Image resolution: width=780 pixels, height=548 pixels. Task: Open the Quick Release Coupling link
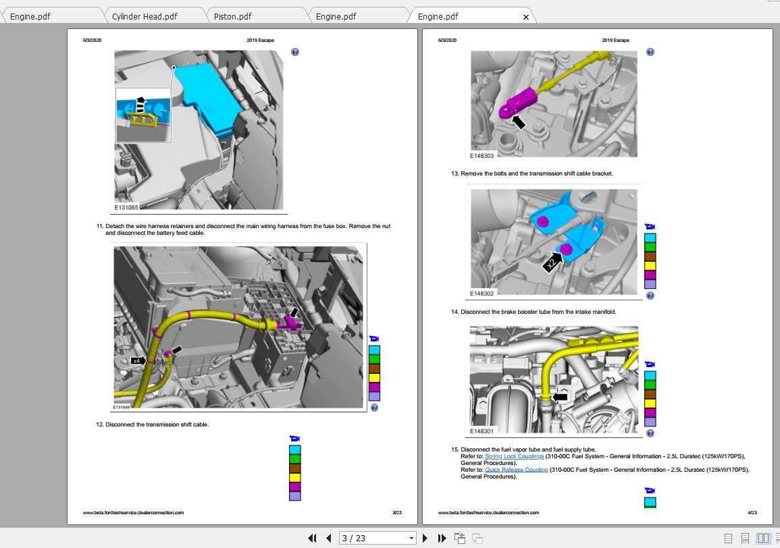coord(517,470)
